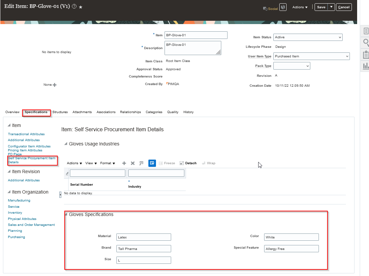Open the bar chart analytics panel icon
Image resolution: width=369 pixels, height=276 pixels.
366,66
